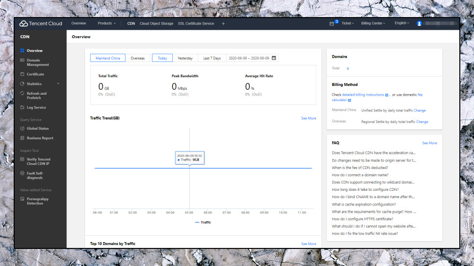Select the Yesterday time range

coord(185,58)
